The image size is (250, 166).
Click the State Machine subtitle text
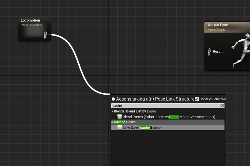coord(31,25)
